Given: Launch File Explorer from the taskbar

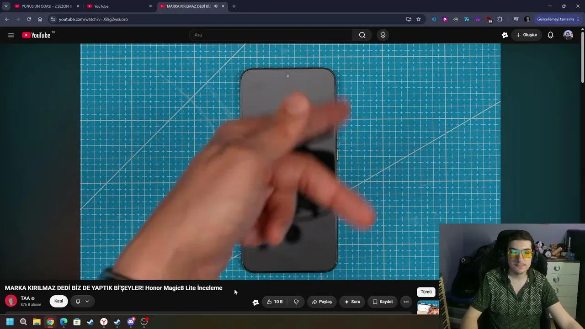Looking at the screenshot, I should coord(37,322).
